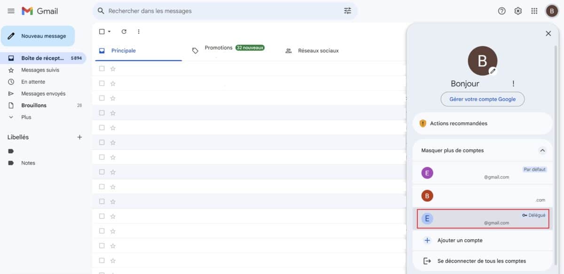Refresh the inbox message list

[x=124, y=31]
